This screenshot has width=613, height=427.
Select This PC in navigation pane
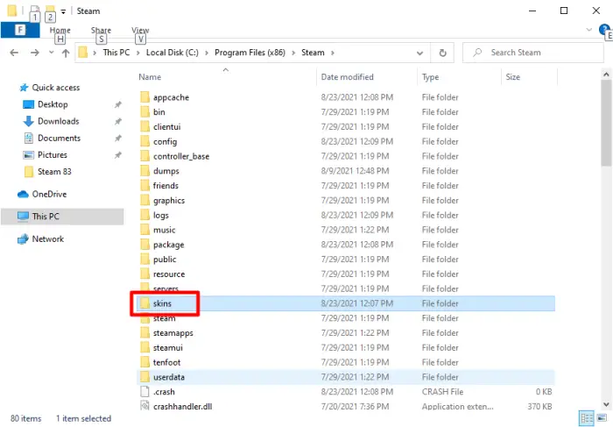point(46,217)
